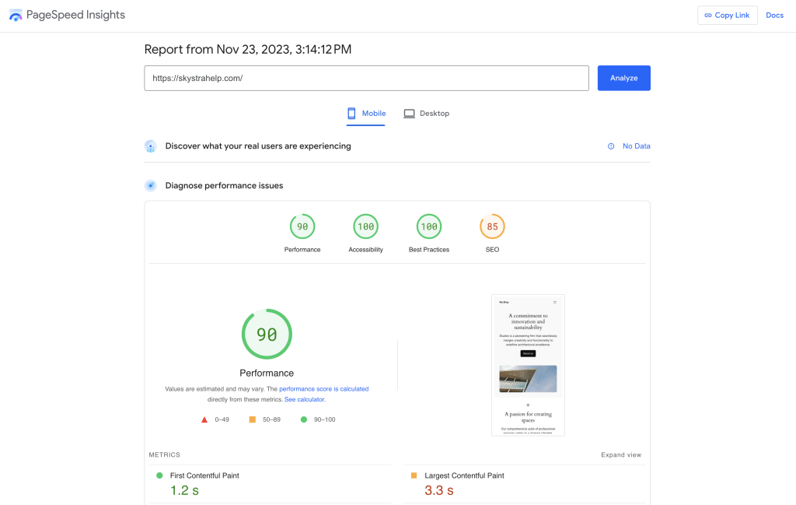This screenshot has height=505, width=796.
Task: Click the No Data info icon
Action: click(x=611, y=146)
